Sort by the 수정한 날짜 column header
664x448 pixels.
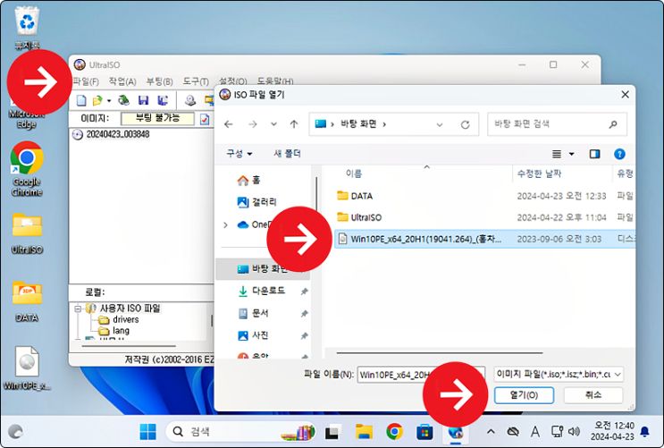540,173
